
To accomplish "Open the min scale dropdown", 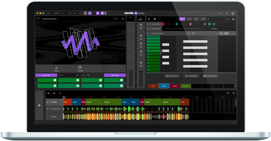I will [76, 13].
